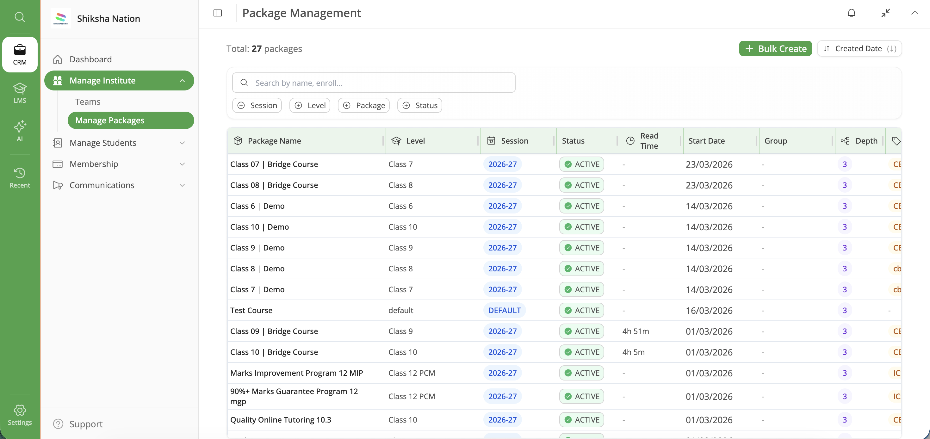Click DEFAULT session tag for Test Course
This screenshot has height=439, width=930.
504,310
